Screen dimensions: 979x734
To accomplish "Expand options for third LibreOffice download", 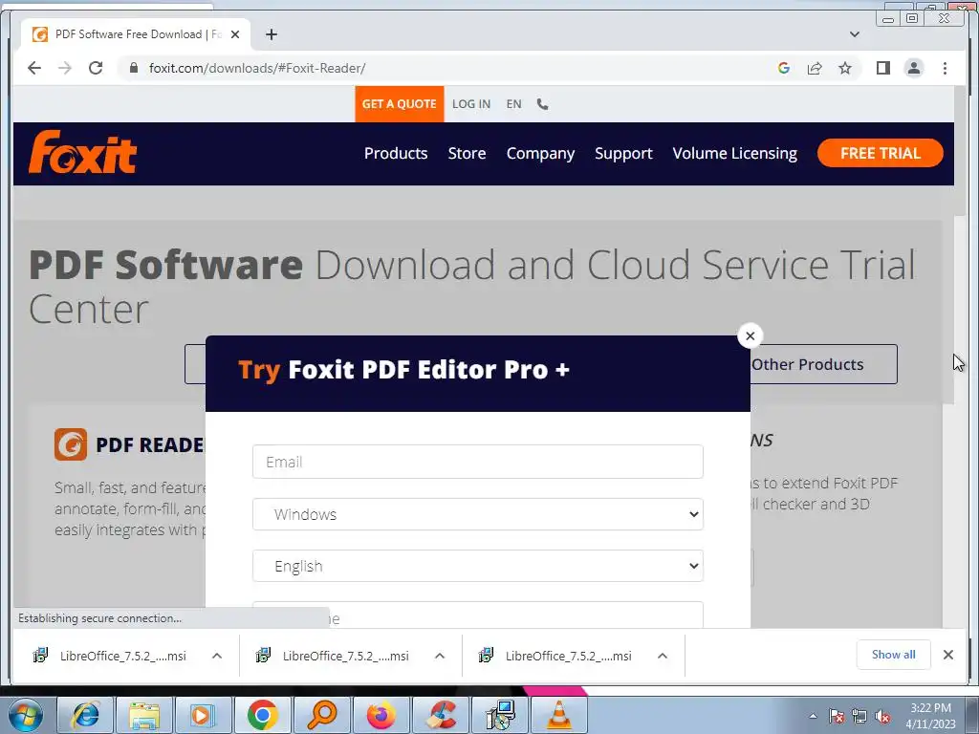I will [663, 656].
